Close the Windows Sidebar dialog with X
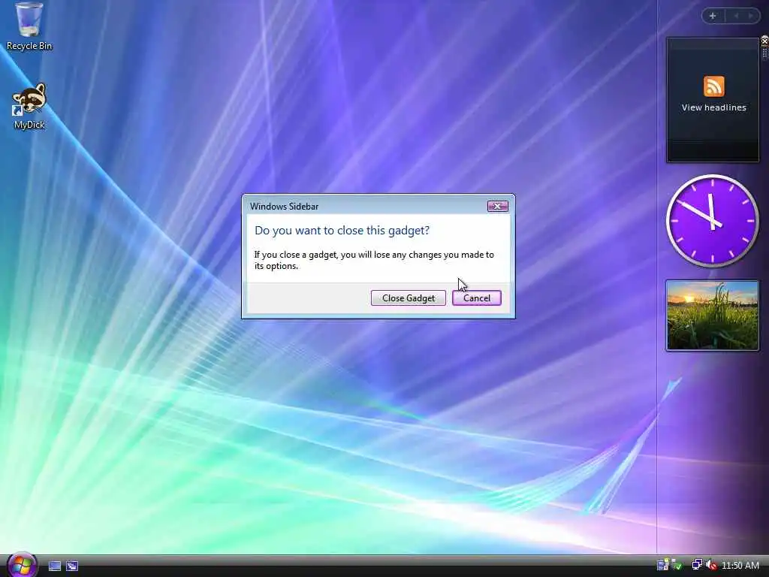The image size is (769, 577). tap(497, 206)
